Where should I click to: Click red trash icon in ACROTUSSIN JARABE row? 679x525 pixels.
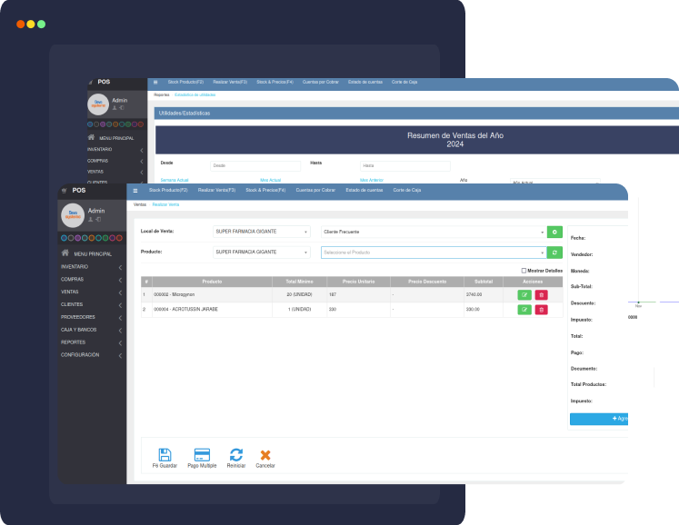pyautogui.click(x=542, y=310)
